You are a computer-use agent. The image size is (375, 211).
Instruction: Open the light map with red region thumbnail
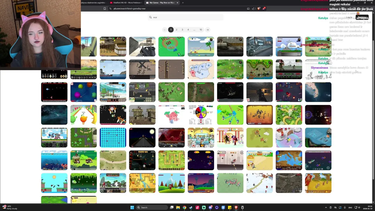(201, 69)
